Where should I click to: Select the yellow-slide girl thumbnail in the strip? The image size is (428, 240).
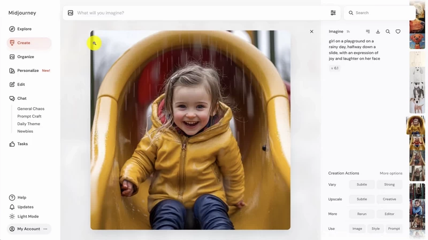click(x=415, y=125)
